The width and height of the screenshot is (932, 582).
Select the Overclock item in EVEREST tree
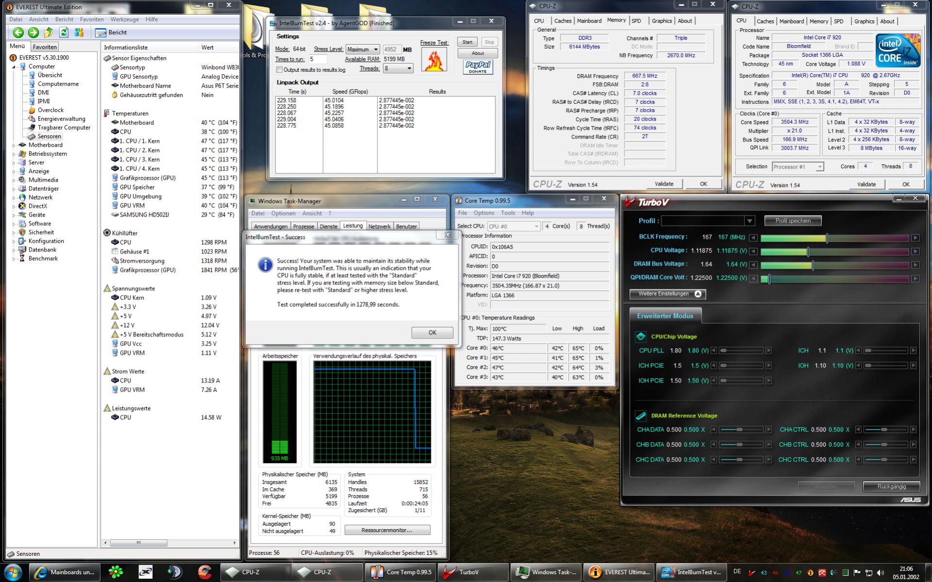tap(51, 110)
